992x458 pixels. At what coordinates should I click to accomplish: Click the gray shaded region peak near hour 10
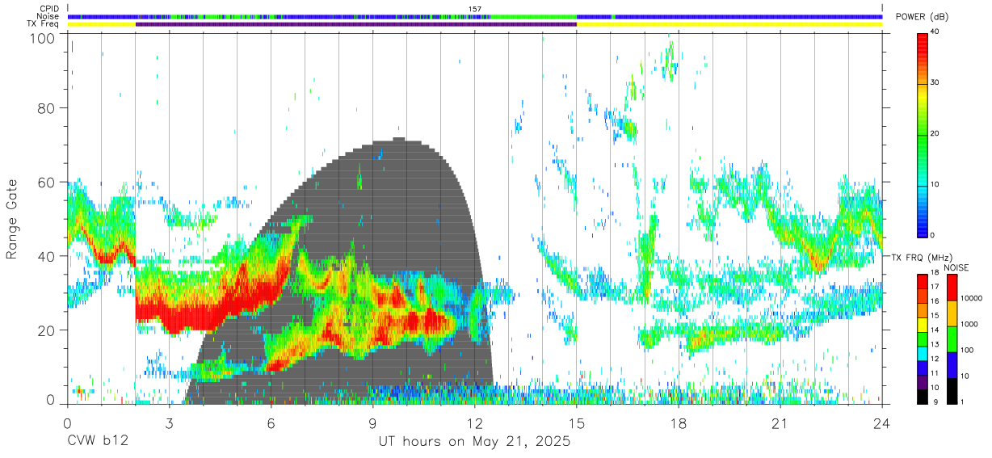tap(398, 141)
